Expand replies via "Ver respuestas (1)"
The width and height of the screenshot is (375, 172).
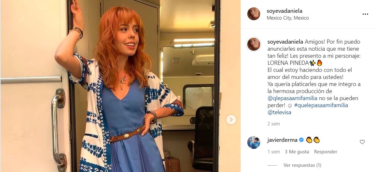pos(302,165)
